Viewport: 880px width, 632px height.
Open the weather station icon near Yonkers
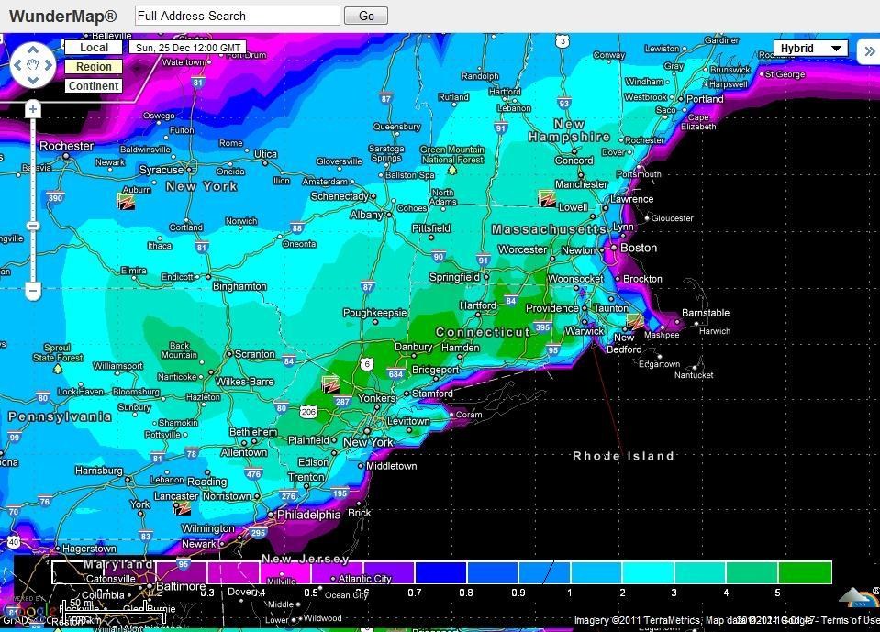tap(330, 384)
